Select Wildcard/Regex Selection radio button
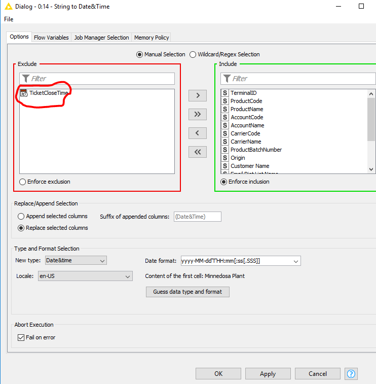The image size is (376, 384). point(193,55)
